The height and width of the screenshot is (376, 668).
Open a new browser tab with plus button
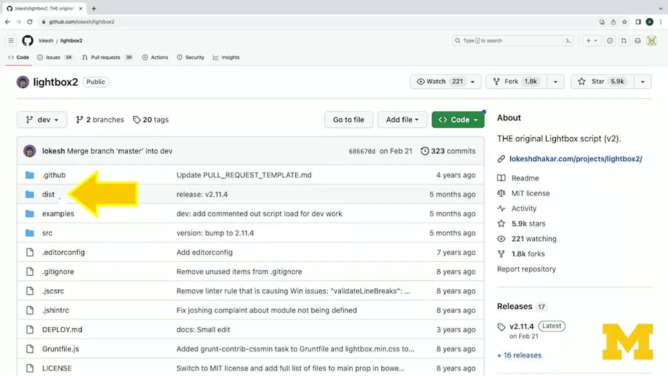[94, 9]
